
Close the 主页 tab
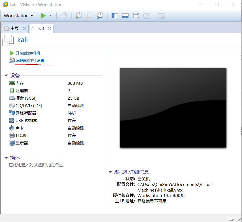pos(24,29)
